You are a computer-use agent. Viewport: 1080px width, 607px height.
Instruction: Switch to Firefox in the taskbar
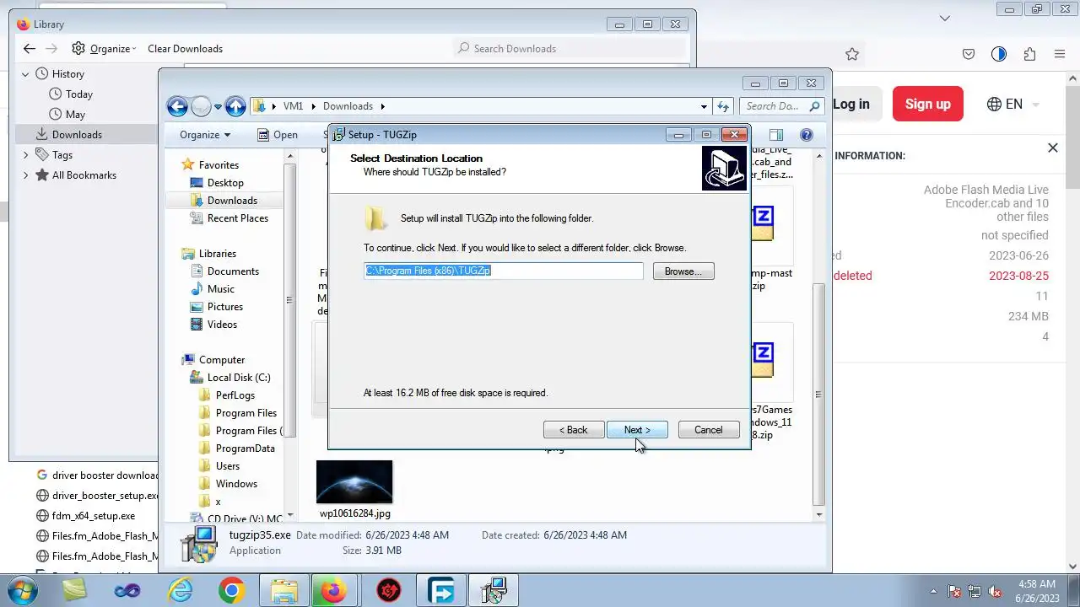[334, 590]
